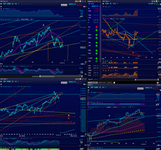Click the pencil drawing tool icon in the 5m chart
This screenshot has width=161, height=150.
tap(86, 62)
